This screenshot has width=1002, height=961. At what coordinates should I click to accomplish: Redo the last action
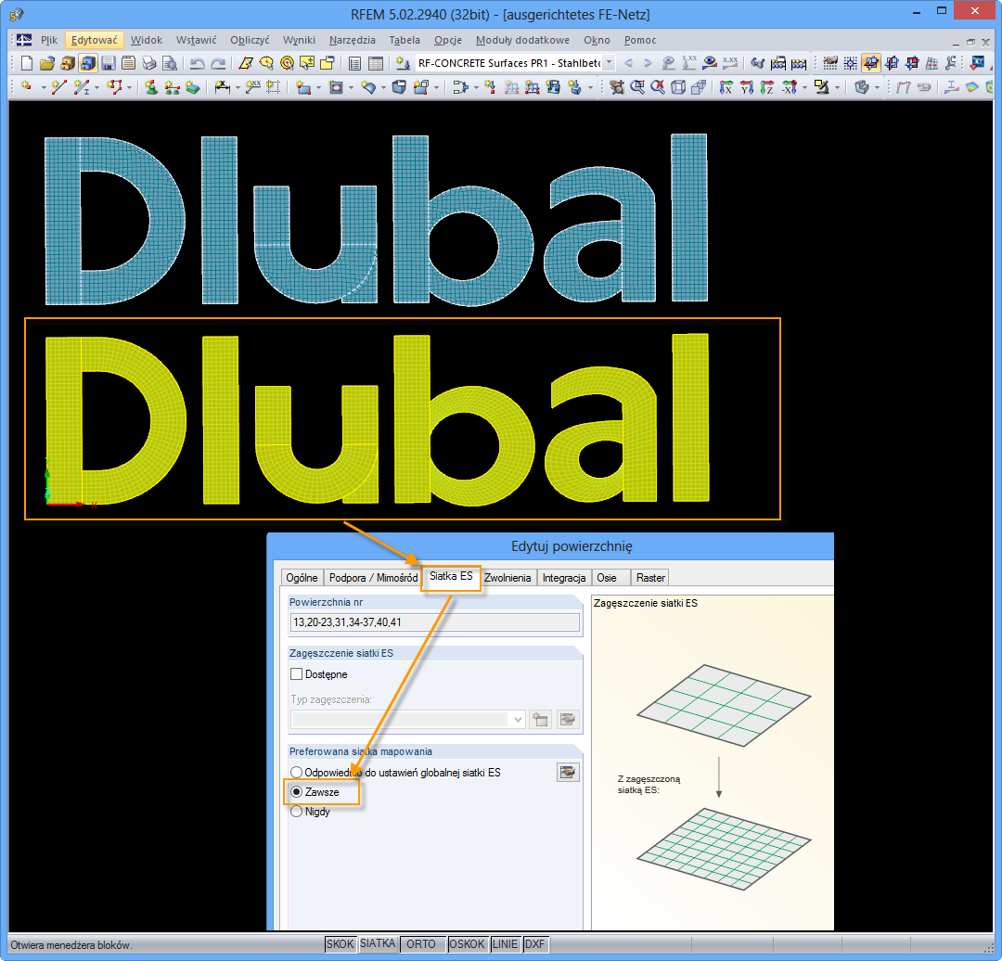pyautogui.click(x=218, y=63)
